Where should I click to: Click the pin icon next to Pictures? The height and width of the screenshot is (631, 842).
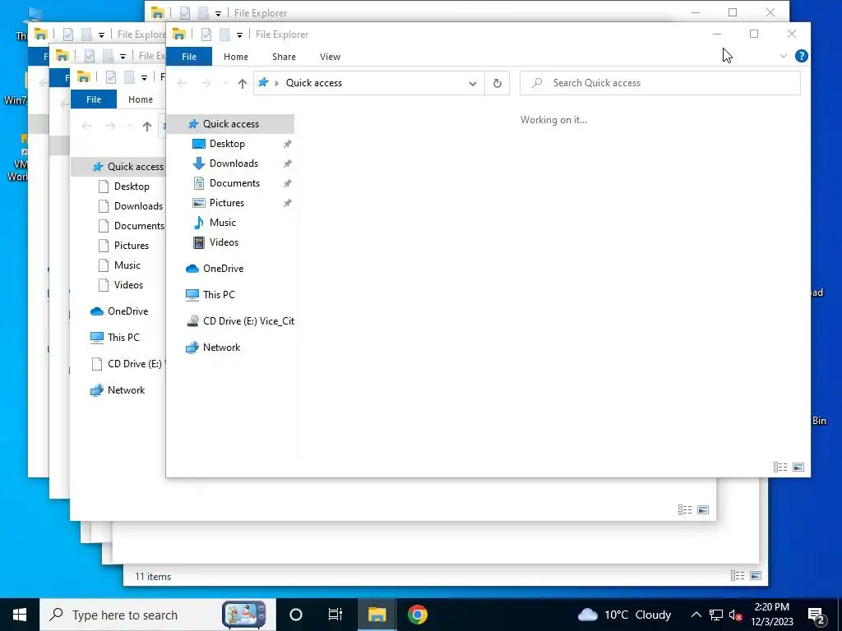(x=287, y=203)
